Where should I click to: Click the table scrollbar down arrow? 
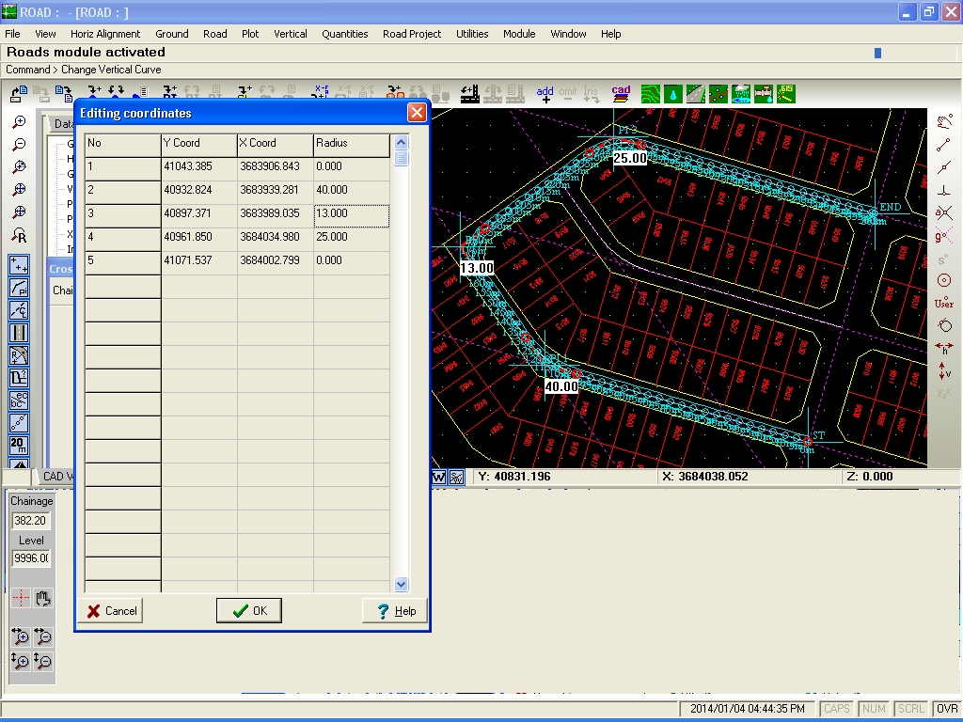(x=401, y=584)
